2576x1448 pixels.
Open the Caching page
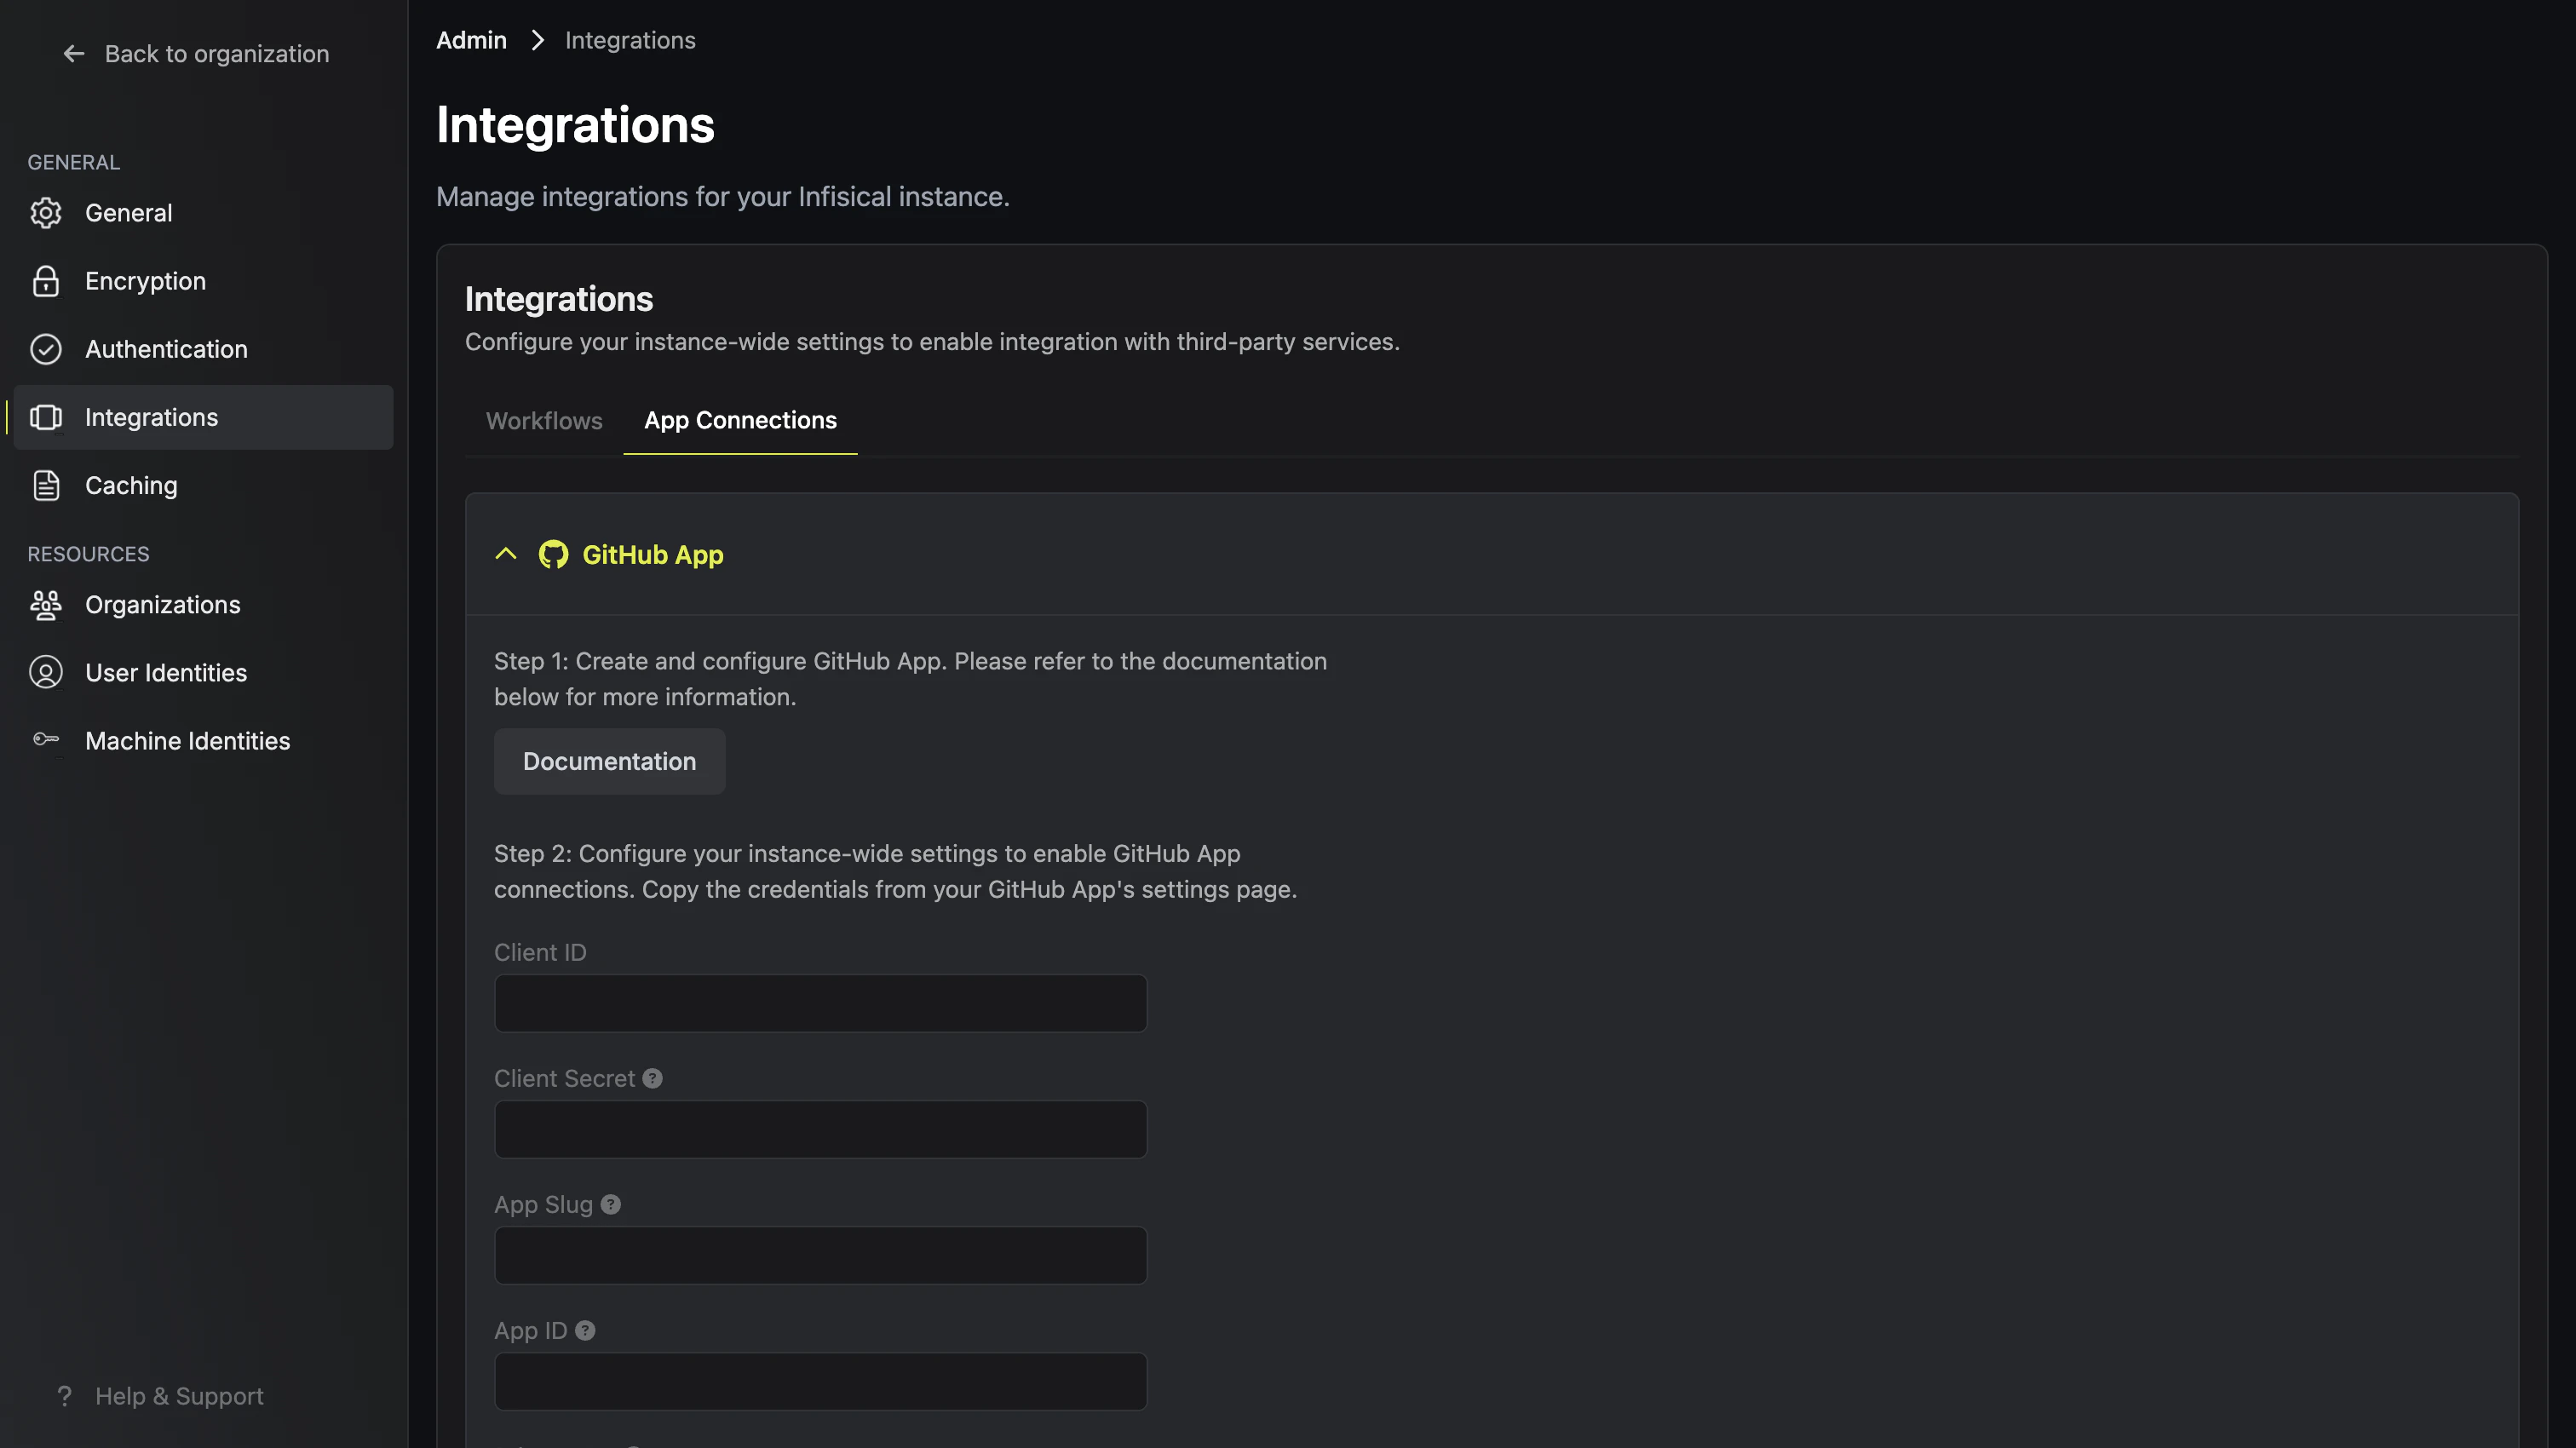click(204, 485)
